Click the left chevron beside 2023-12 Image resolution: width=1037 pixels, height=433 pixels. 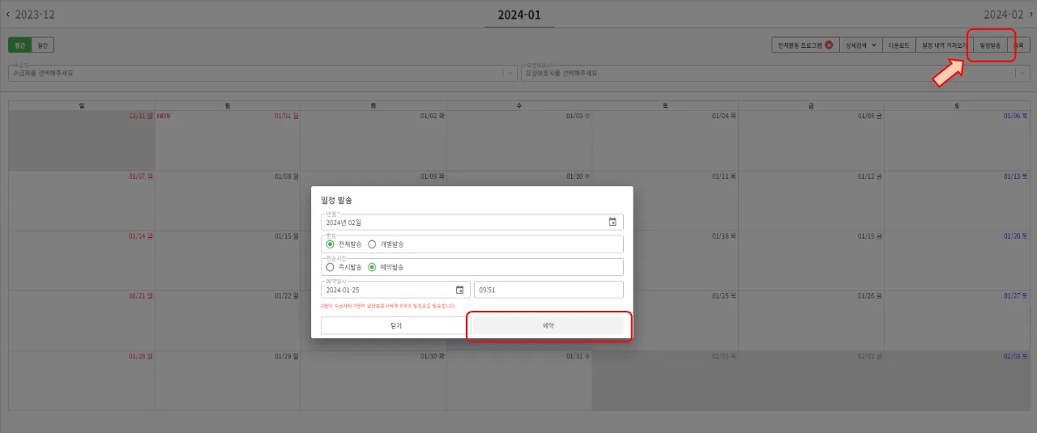click(x=8, y=15)
